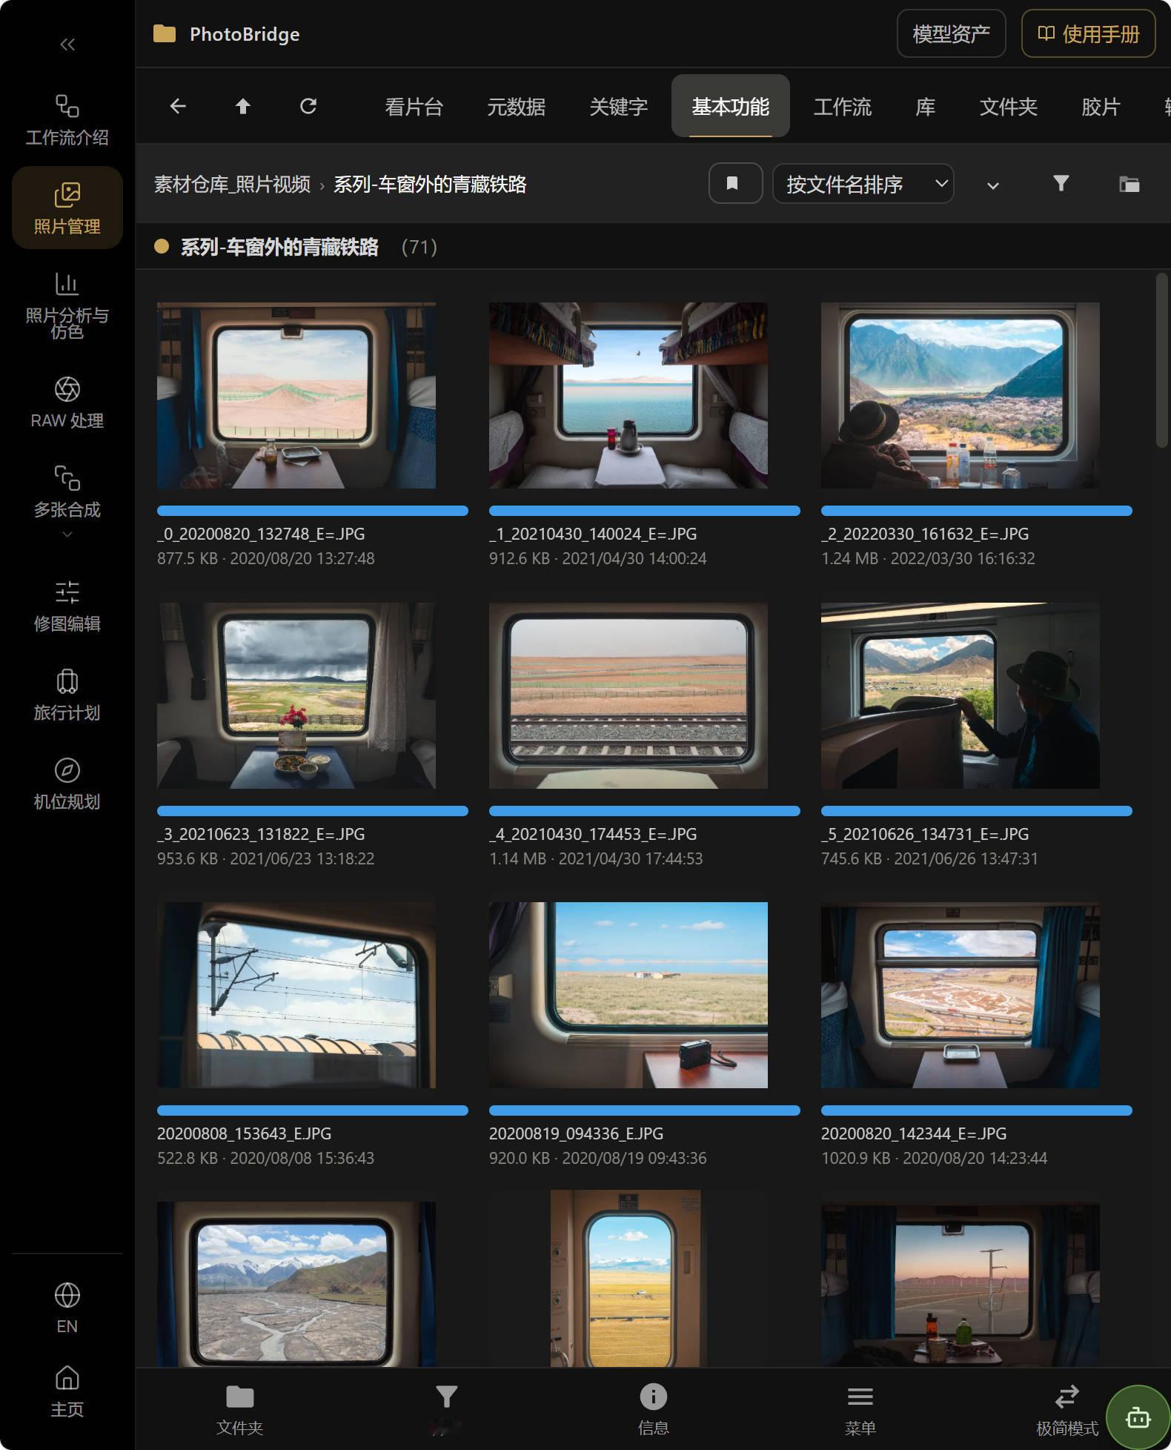
Task: Open 旅行计划 sidebar item
Action: 67,695
